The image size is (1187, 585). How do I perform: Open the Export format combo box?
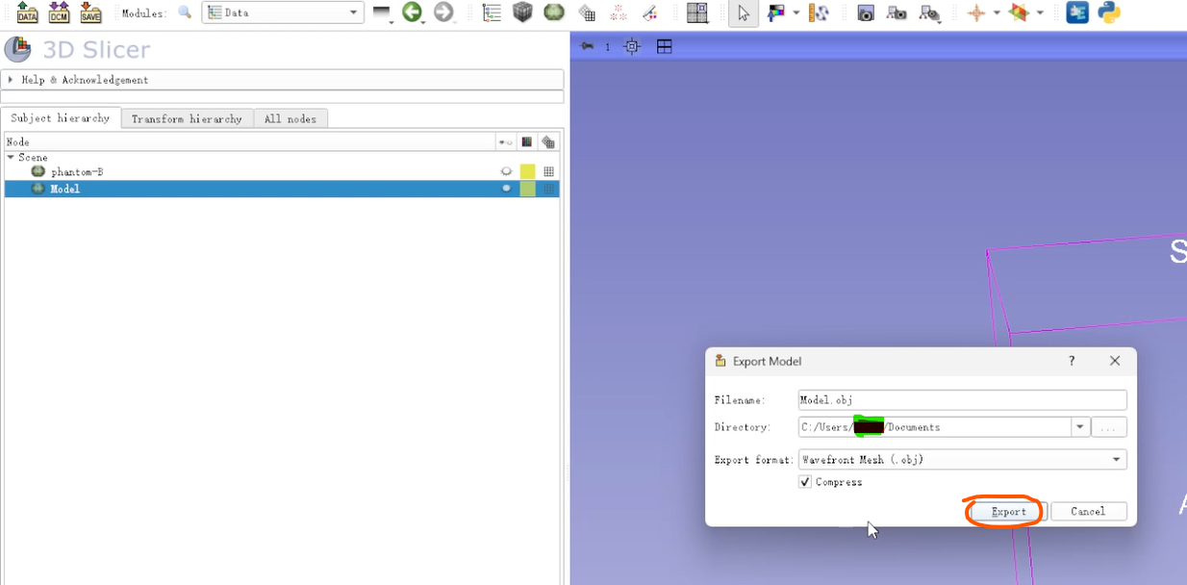(962, 460)
